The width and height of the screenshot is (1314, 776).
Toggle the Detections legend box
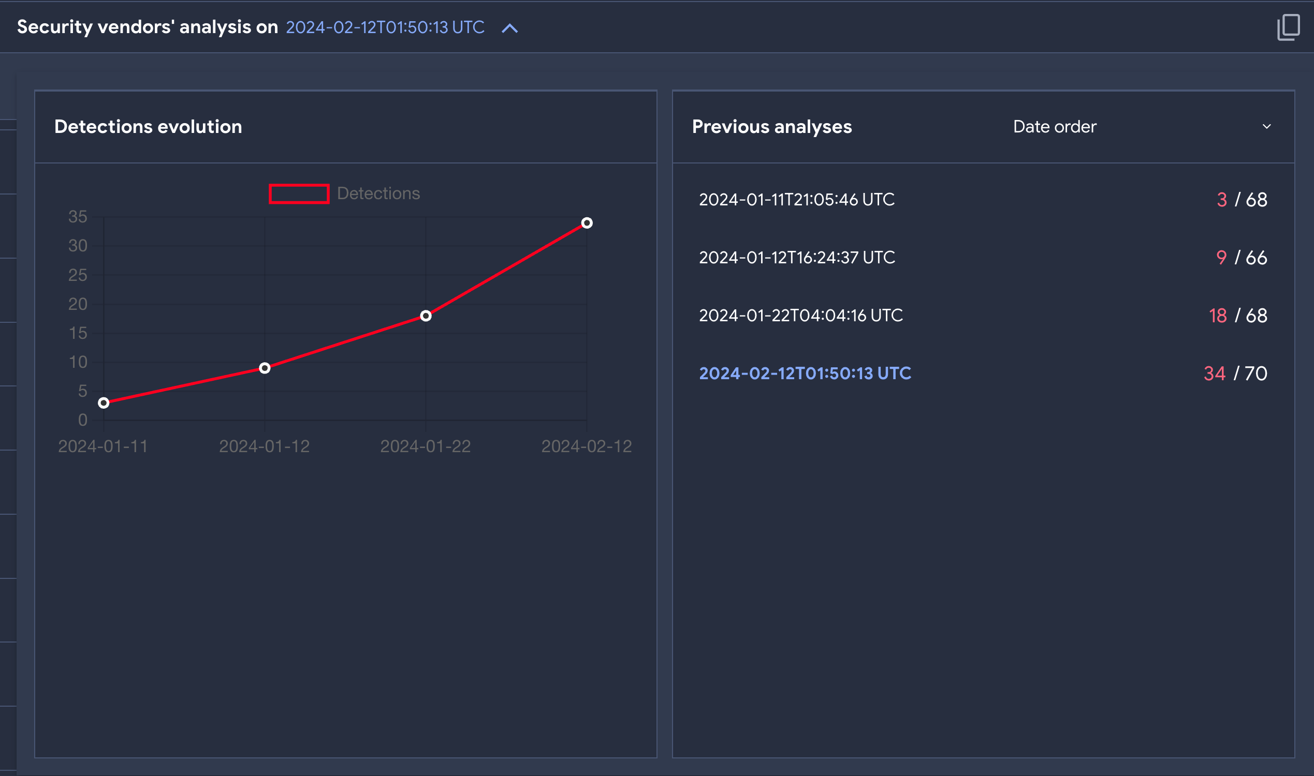click(299, 193)
